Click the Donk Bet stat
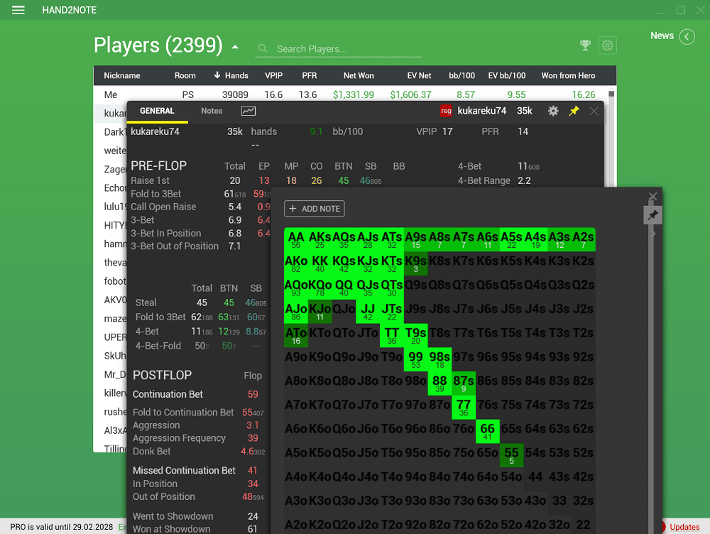710x534 pixels. (152, 451)
